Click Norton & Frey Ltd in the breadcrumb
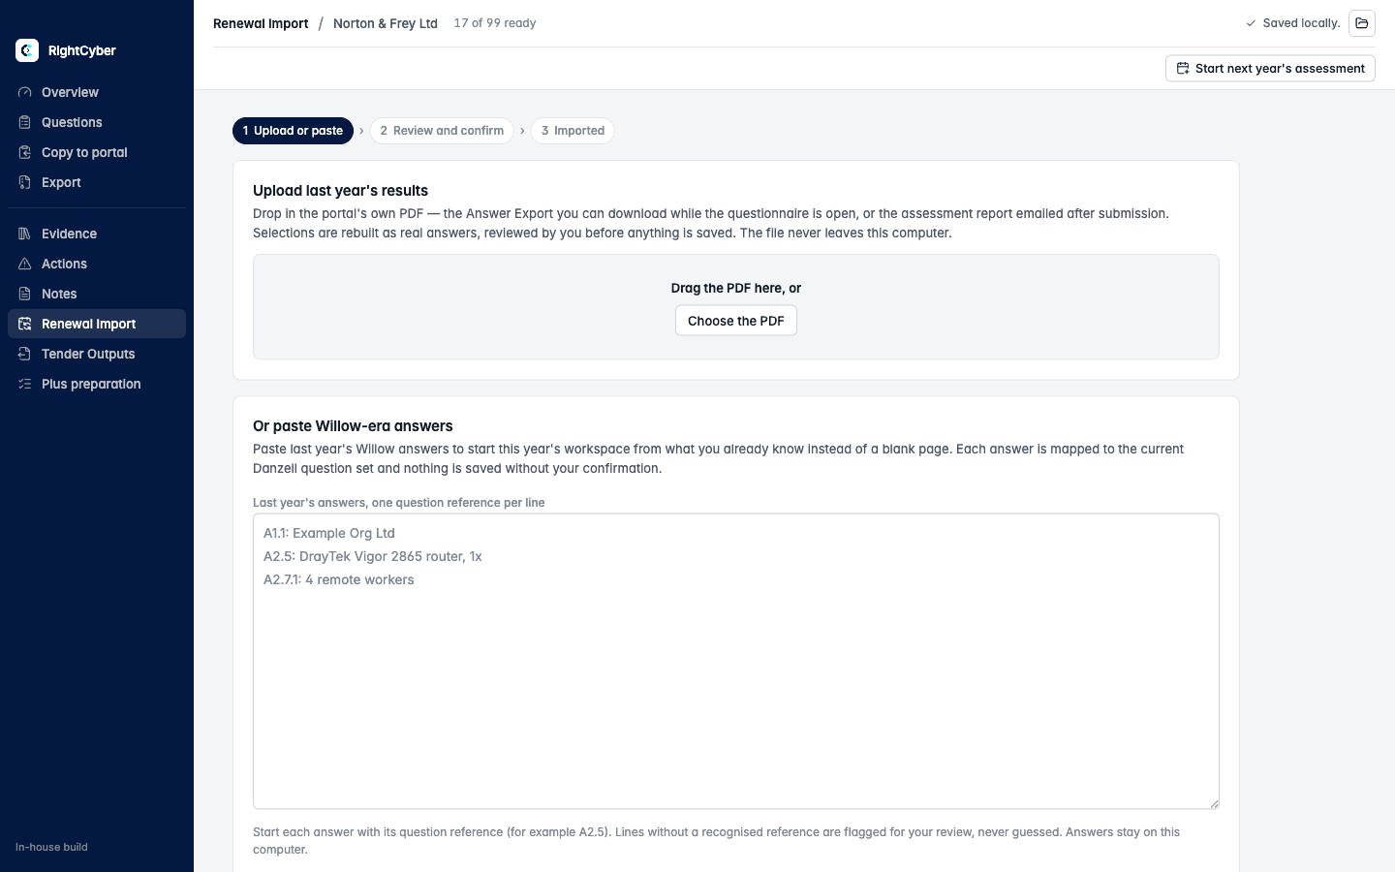This screenshot has height=872, width=1395. click(386, 23)
